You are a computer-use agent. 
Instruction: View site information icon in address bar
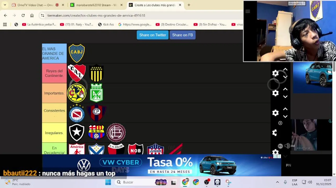coord(42,15)
